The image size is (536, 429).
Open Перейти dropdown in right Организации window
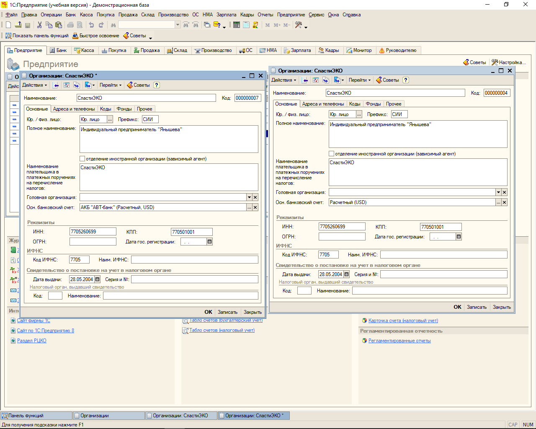360,80
